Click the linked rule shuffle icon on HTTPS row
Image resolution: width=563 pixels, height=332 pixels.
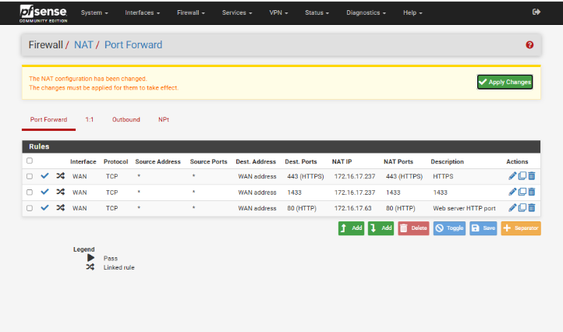(59, 176)
